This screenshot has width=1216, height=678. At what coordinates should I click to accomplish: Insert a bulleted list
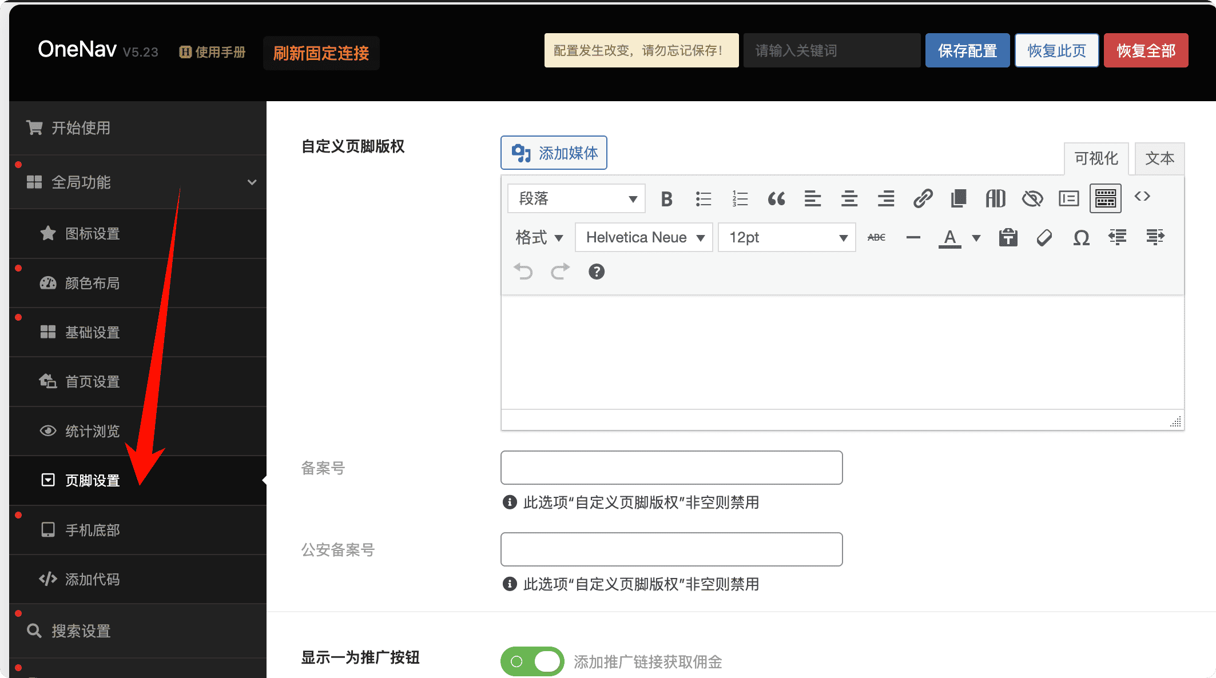703,199
